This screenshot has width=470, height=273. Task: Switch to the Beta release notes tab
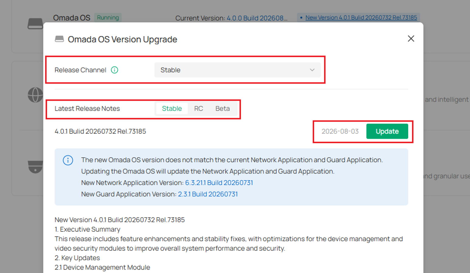(222, 109)
